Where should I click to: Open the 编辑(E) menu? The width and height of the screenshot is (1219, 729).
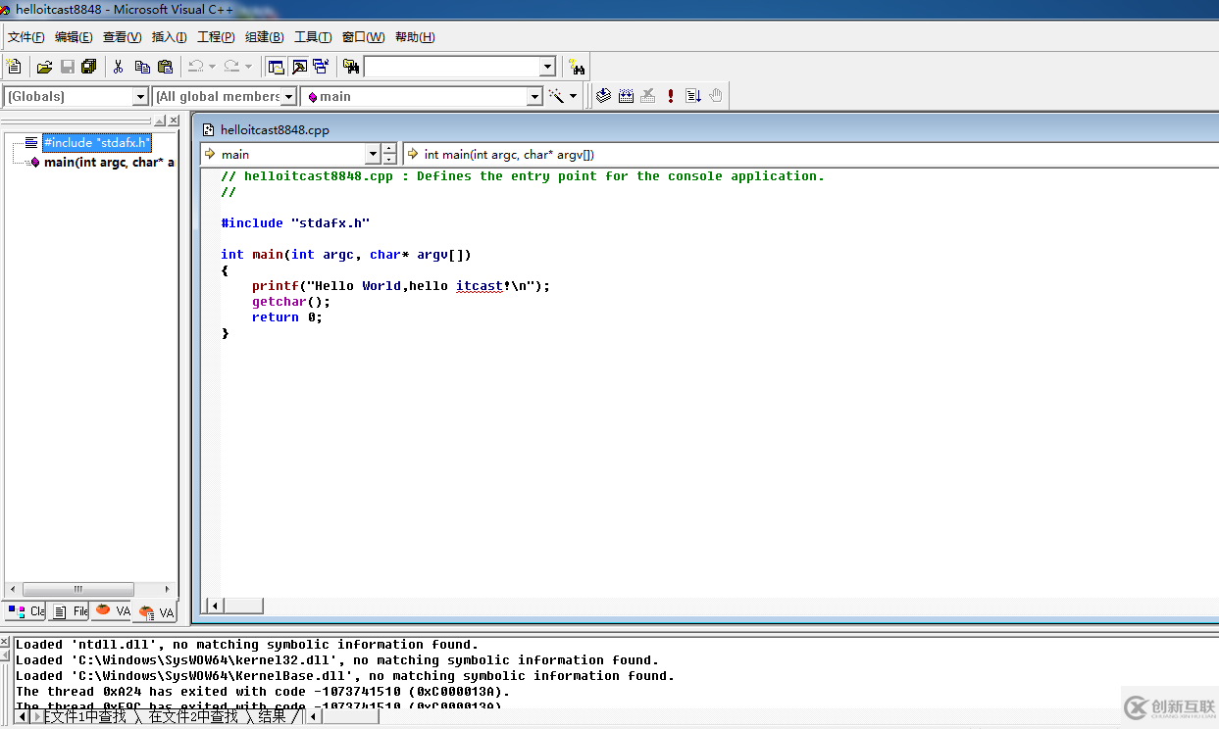pos(74,37)
